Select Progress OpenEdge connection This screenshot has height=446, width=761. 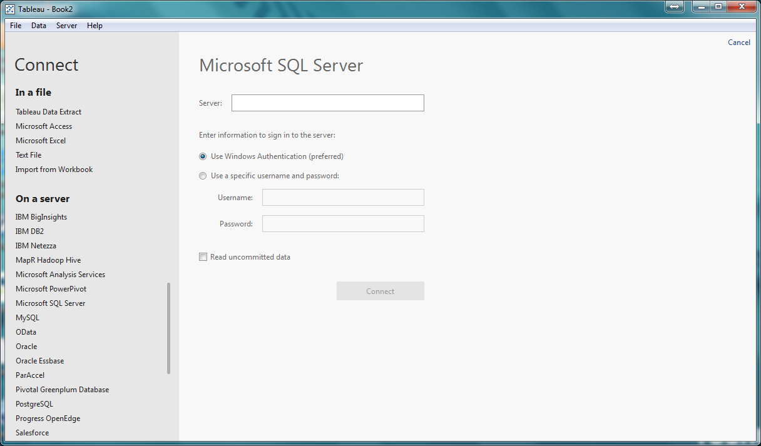(x=48, y=418)
